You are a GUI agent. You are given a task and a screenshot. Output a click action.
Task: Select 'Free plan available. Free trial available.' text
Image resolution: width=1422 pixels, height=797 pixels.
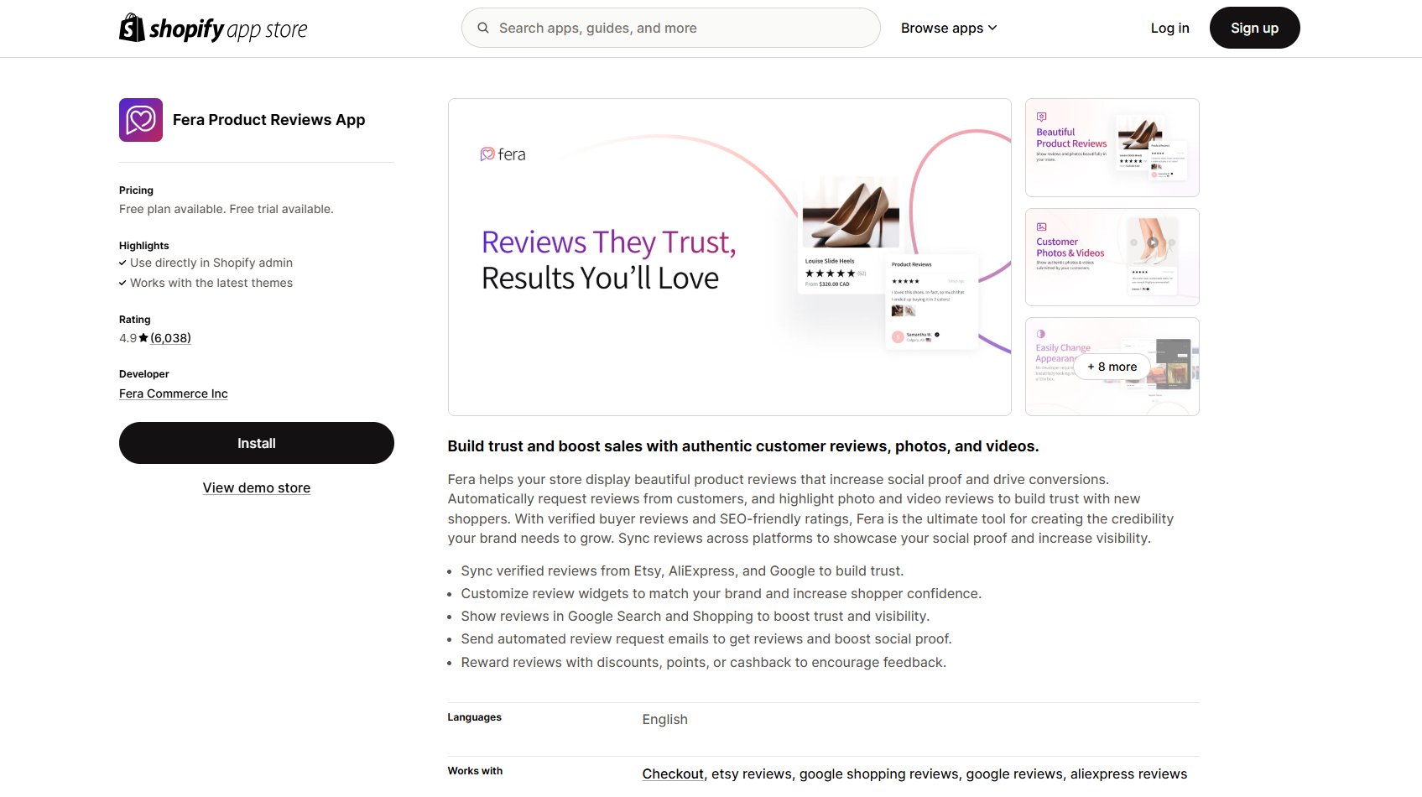(227, 209)
